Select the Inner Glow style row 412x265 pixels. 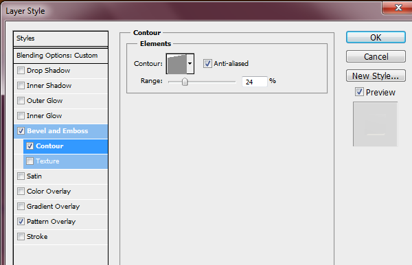60,116
